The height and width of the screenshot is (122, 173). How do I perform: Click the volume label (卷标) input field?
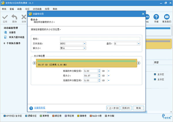coord(100,39)
